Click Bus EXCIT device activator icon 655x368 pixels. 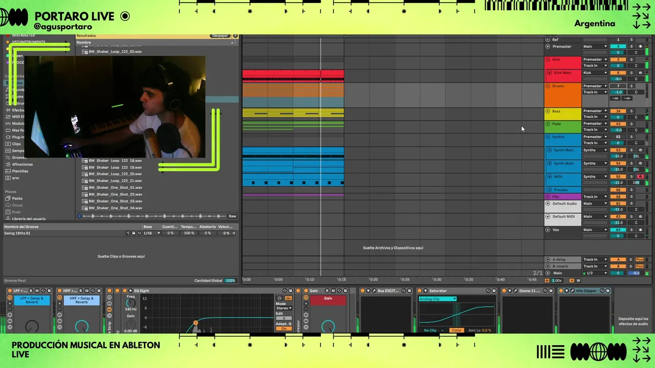(362, 291)
